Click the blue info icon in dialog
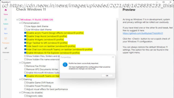Screen dimensions: 174x98 coord(65,65)
